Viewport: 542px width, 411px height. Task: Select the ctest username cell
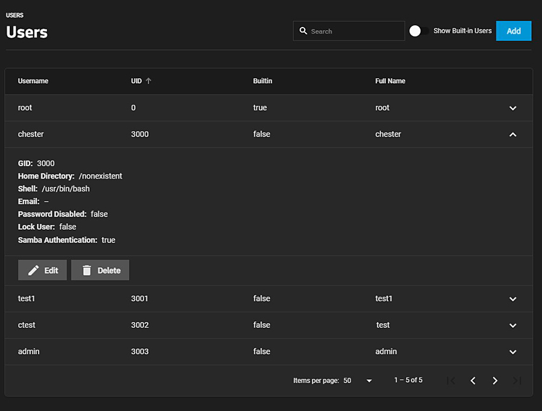click(26, 325)
